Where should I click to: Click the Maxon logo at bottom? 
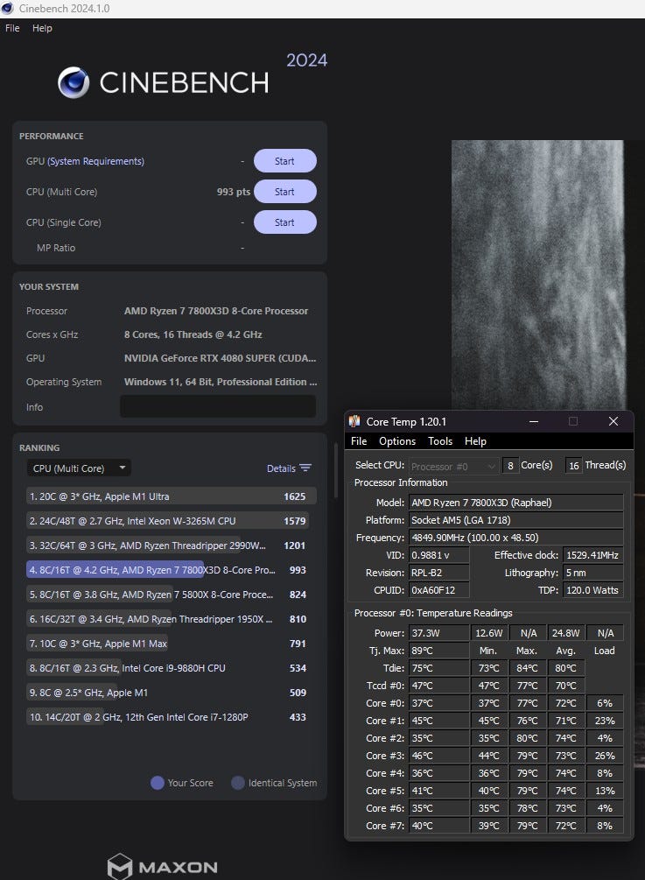[x=162, y=867]
